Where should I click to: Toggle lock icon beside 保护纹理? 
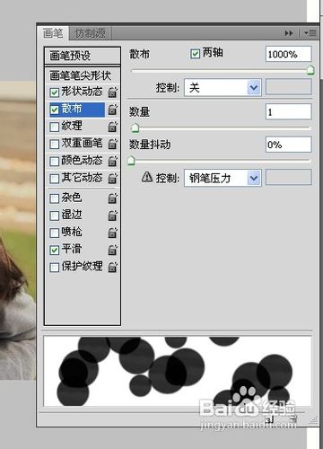(x=112, y=267)
